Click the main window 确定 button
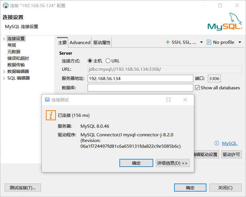Screen dimensions: 246x197 coord(190,188)
